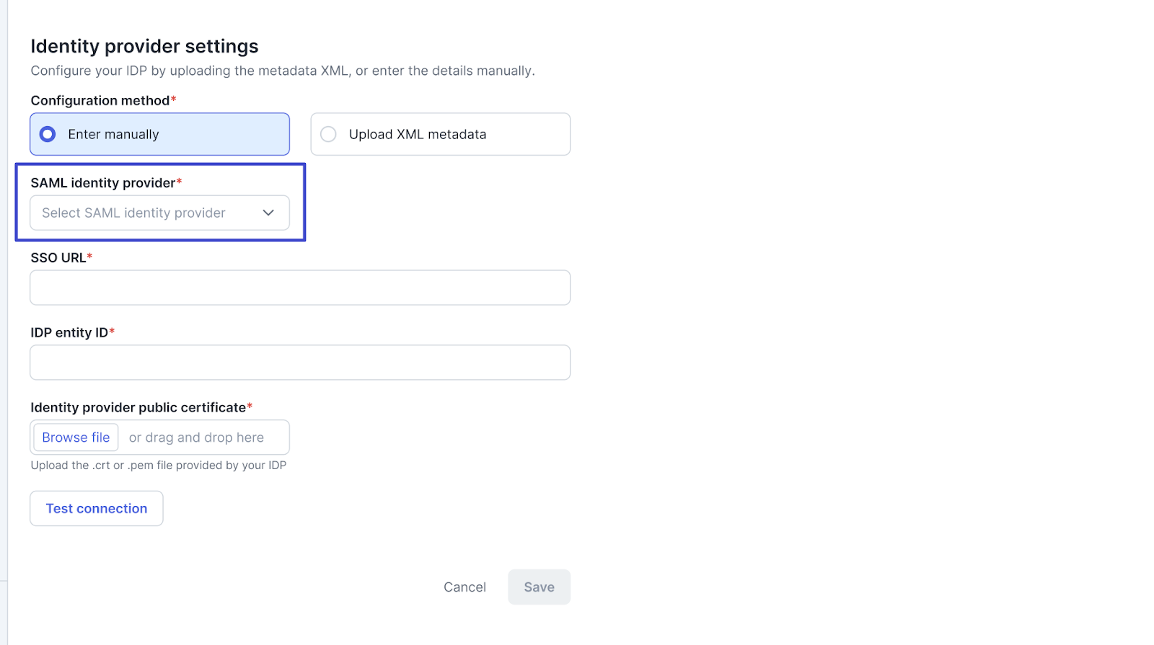
Task: Click the "or drag and drop here" area
Action: click(x=196, y=437)
